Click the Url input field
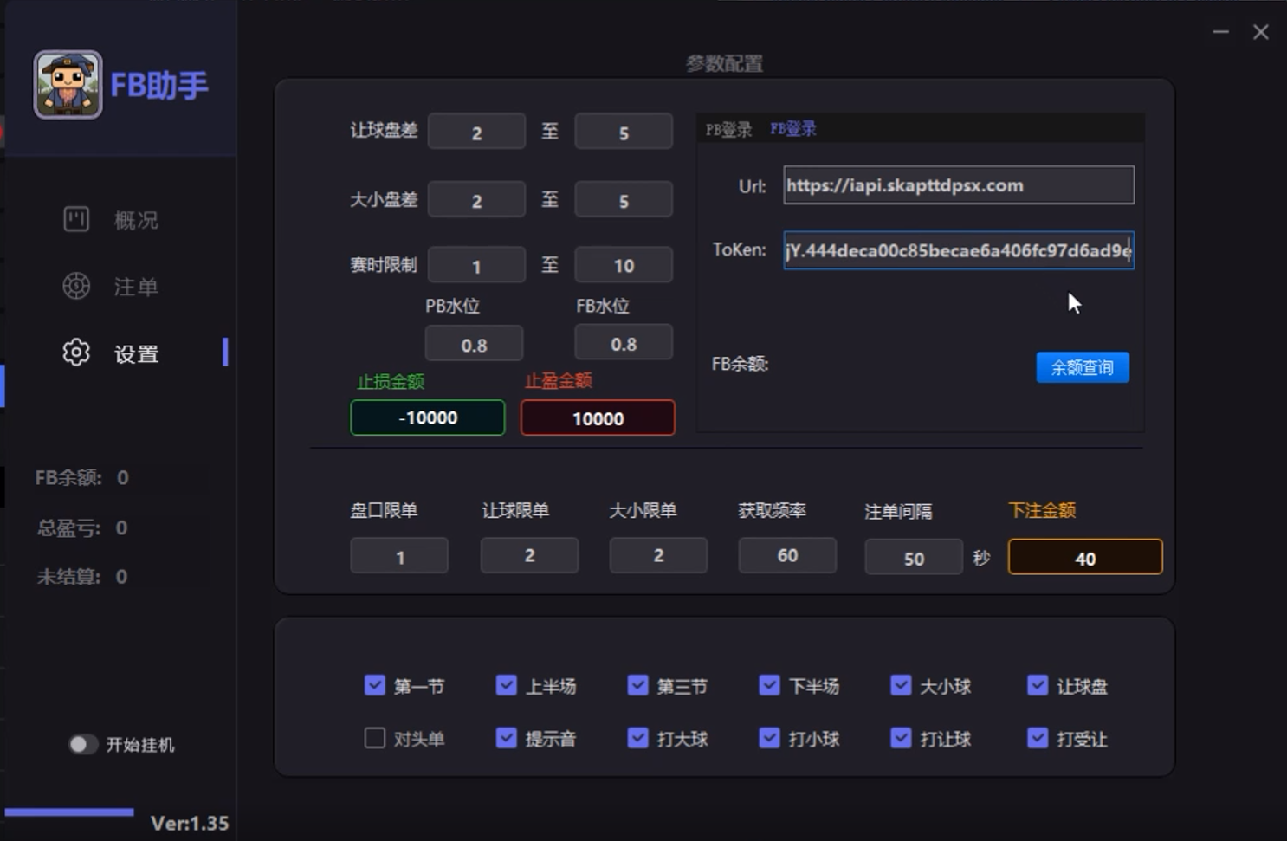 pyautogui.click(x=958, y=185)
